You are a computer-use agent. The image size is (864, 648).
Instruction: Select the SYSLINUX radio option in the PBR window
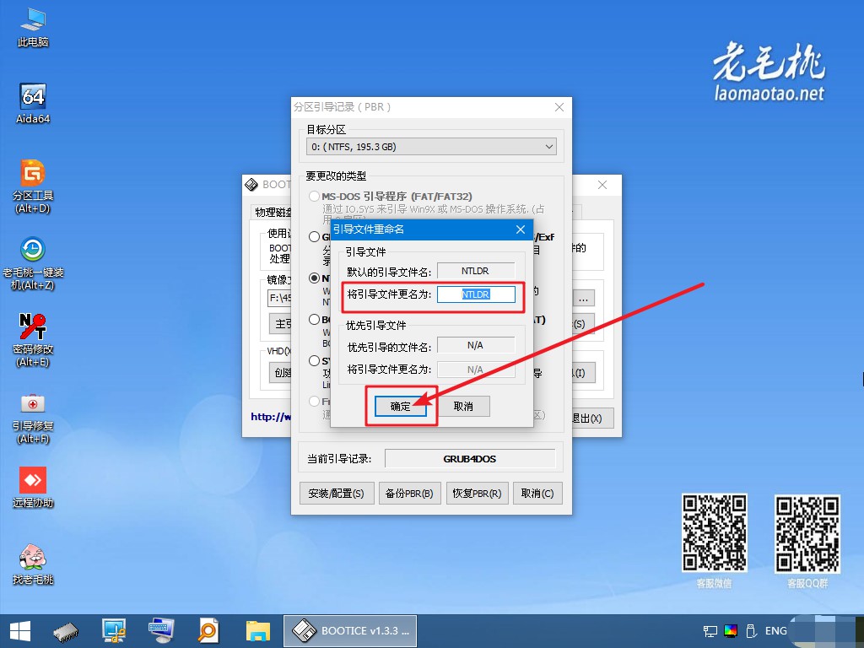[314, 361]
